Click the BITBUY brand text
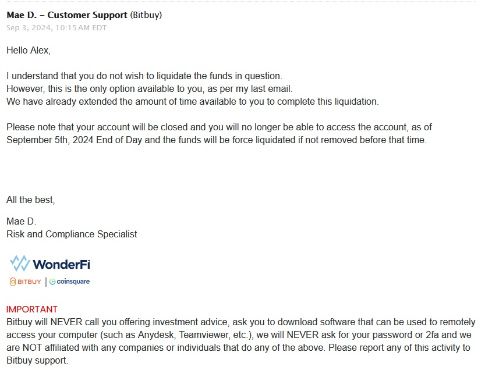Viewport: 499px width, 370px height. [x=29, y=282]
